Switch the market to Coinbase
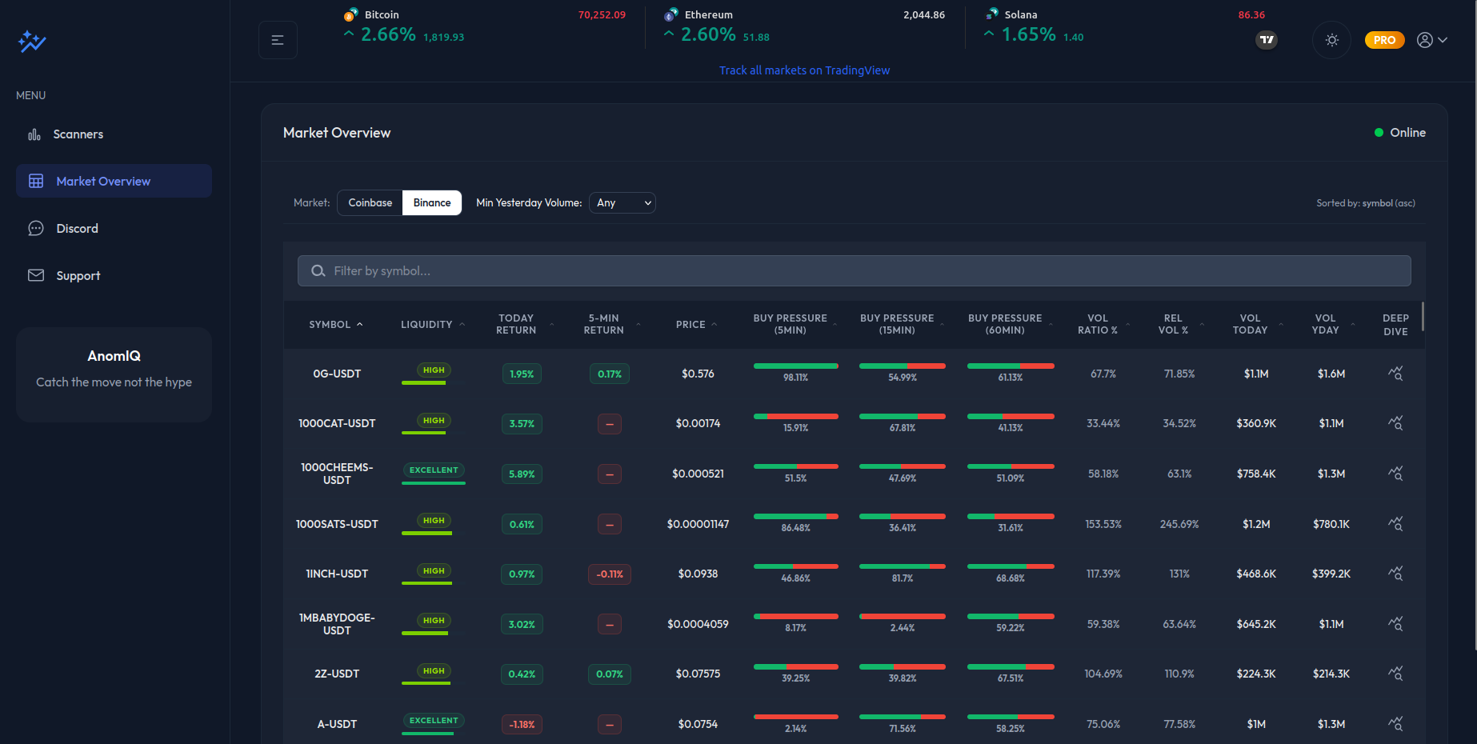The height and width of the screenshot is (744, 1477). click(369, 202)
